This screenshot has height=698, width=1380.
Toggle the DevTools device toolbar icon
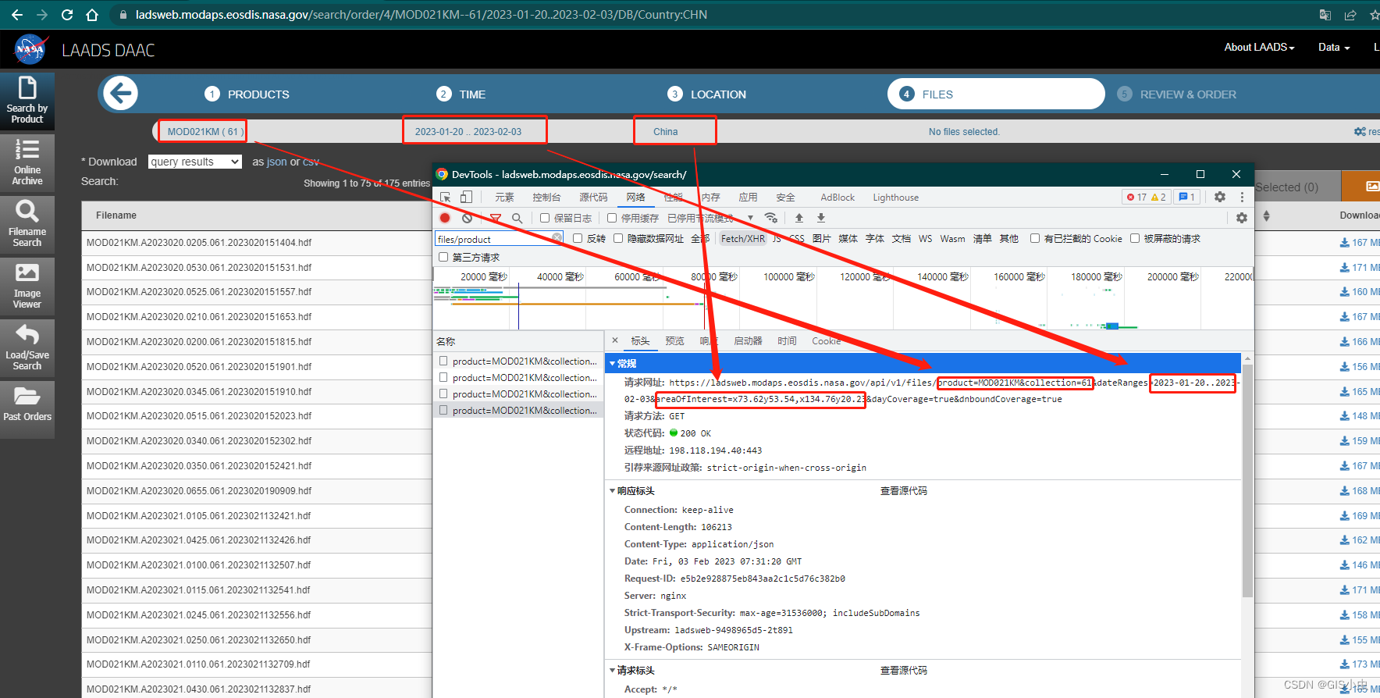click(466, 198)
